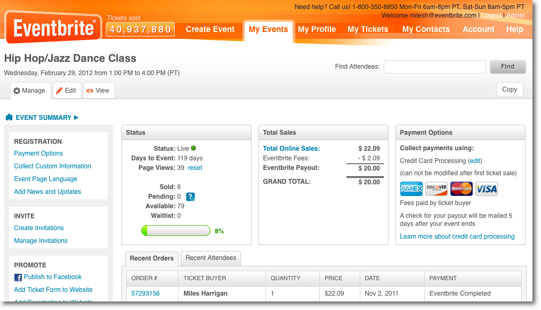Select the My Events tab
The width and height of the screenshot is (541, 310).
269,29
